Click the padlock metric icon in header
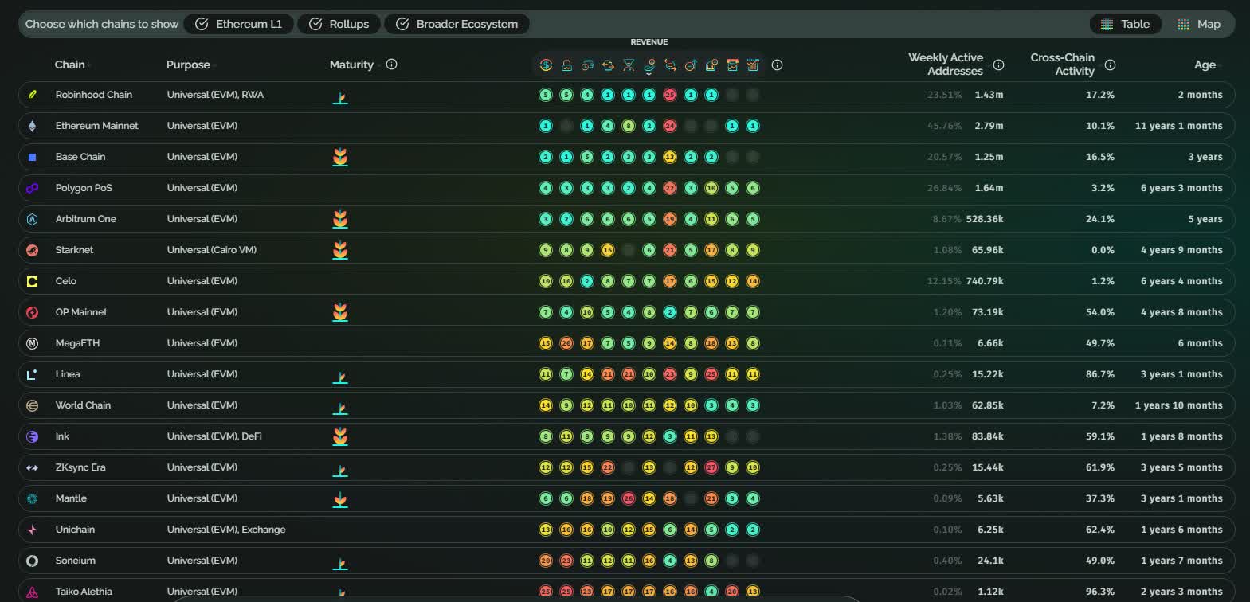Image resolution: width=1250 pixels, height=602 pixels. 566,65
